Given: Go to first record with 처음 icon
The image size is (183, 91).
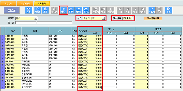Looking at the screenshot, I should 120,10.
